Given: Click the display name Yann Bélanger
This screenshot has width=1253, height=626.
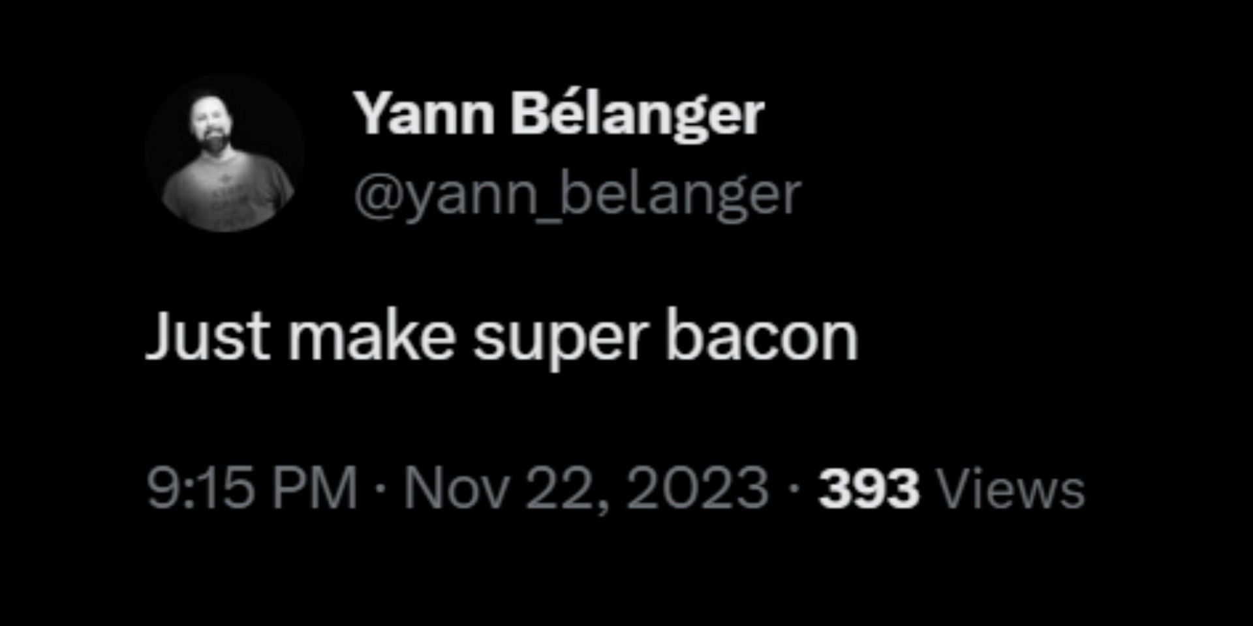Looking at the screenshot, I should pos(559,114).
